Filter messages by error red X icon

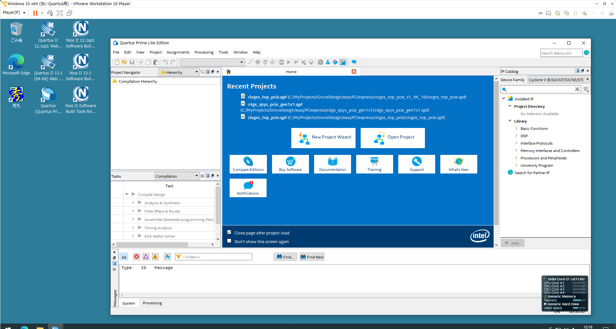click(x=136, y=257)
